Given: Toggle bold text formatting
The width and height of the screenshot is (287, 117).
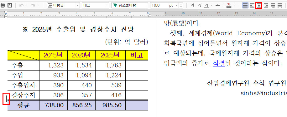Looking at the screenshot, I should click(x=193, y=6).
